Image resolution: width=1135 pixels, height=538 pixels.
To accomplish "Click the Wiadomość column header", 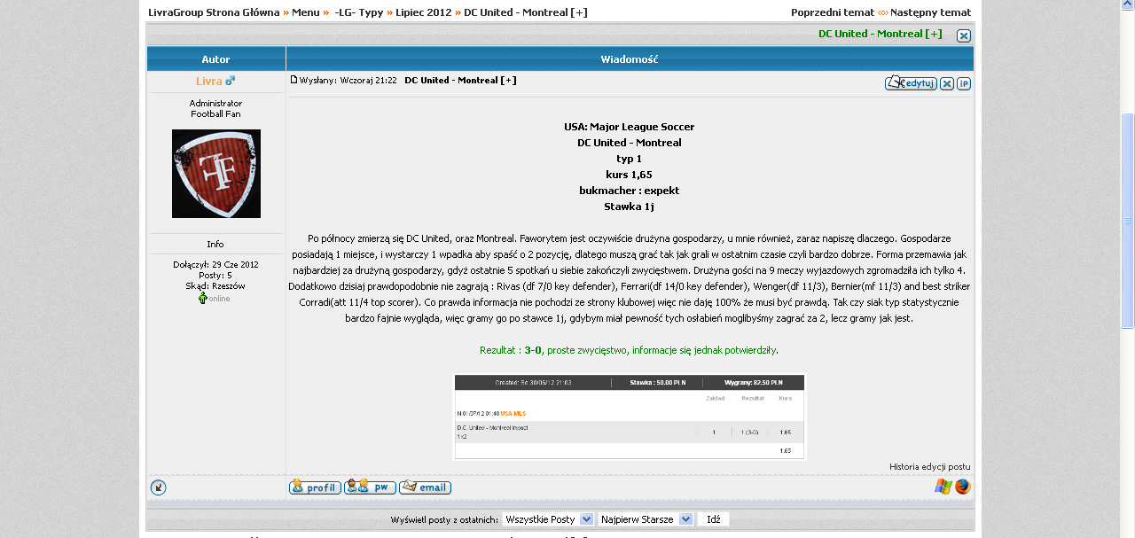I will coord(630,59).
